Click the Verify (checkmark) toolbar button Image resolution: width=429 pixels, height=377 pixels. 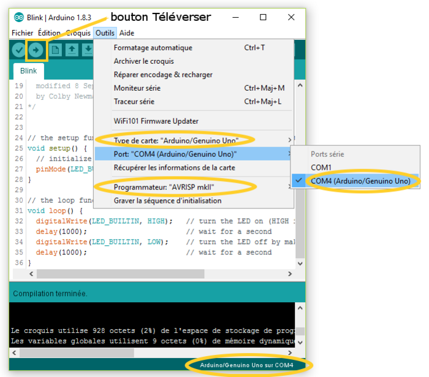[19, 50]
